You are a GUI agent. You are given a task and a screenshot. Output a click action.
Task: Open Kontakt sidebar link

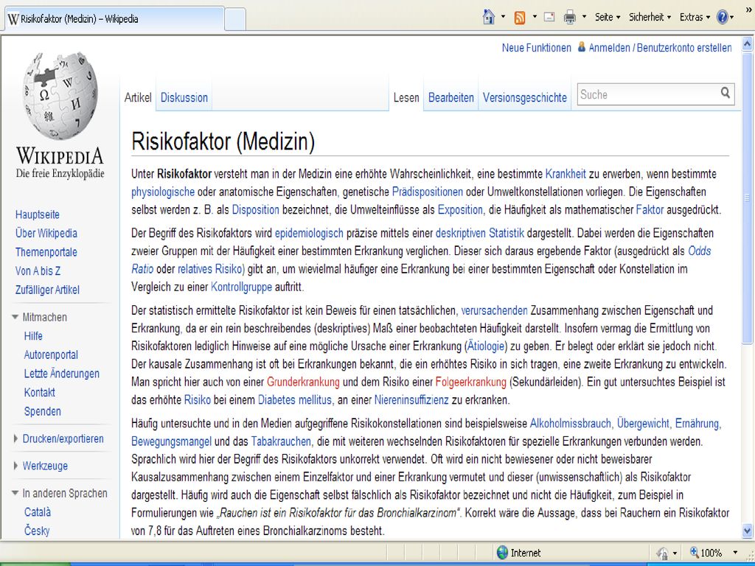point(40,392)
